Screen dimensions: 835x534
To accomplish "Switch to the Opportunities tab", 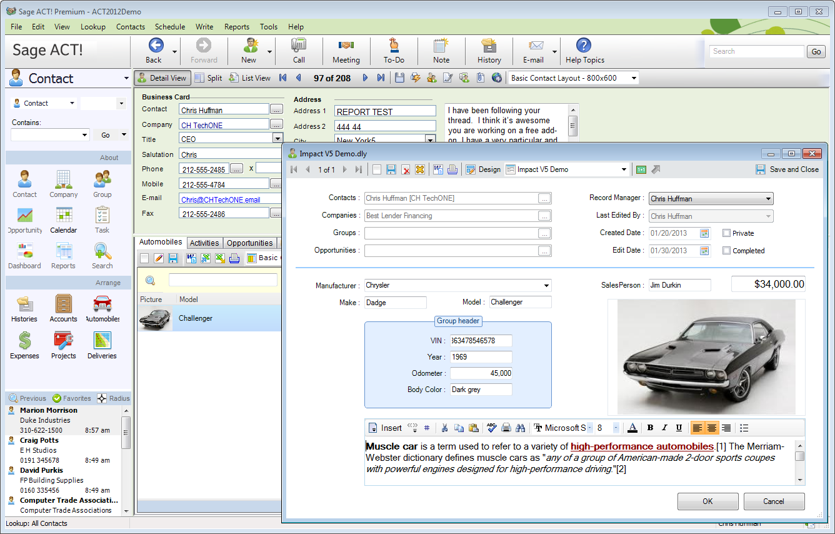I will [x=250, y=243].
